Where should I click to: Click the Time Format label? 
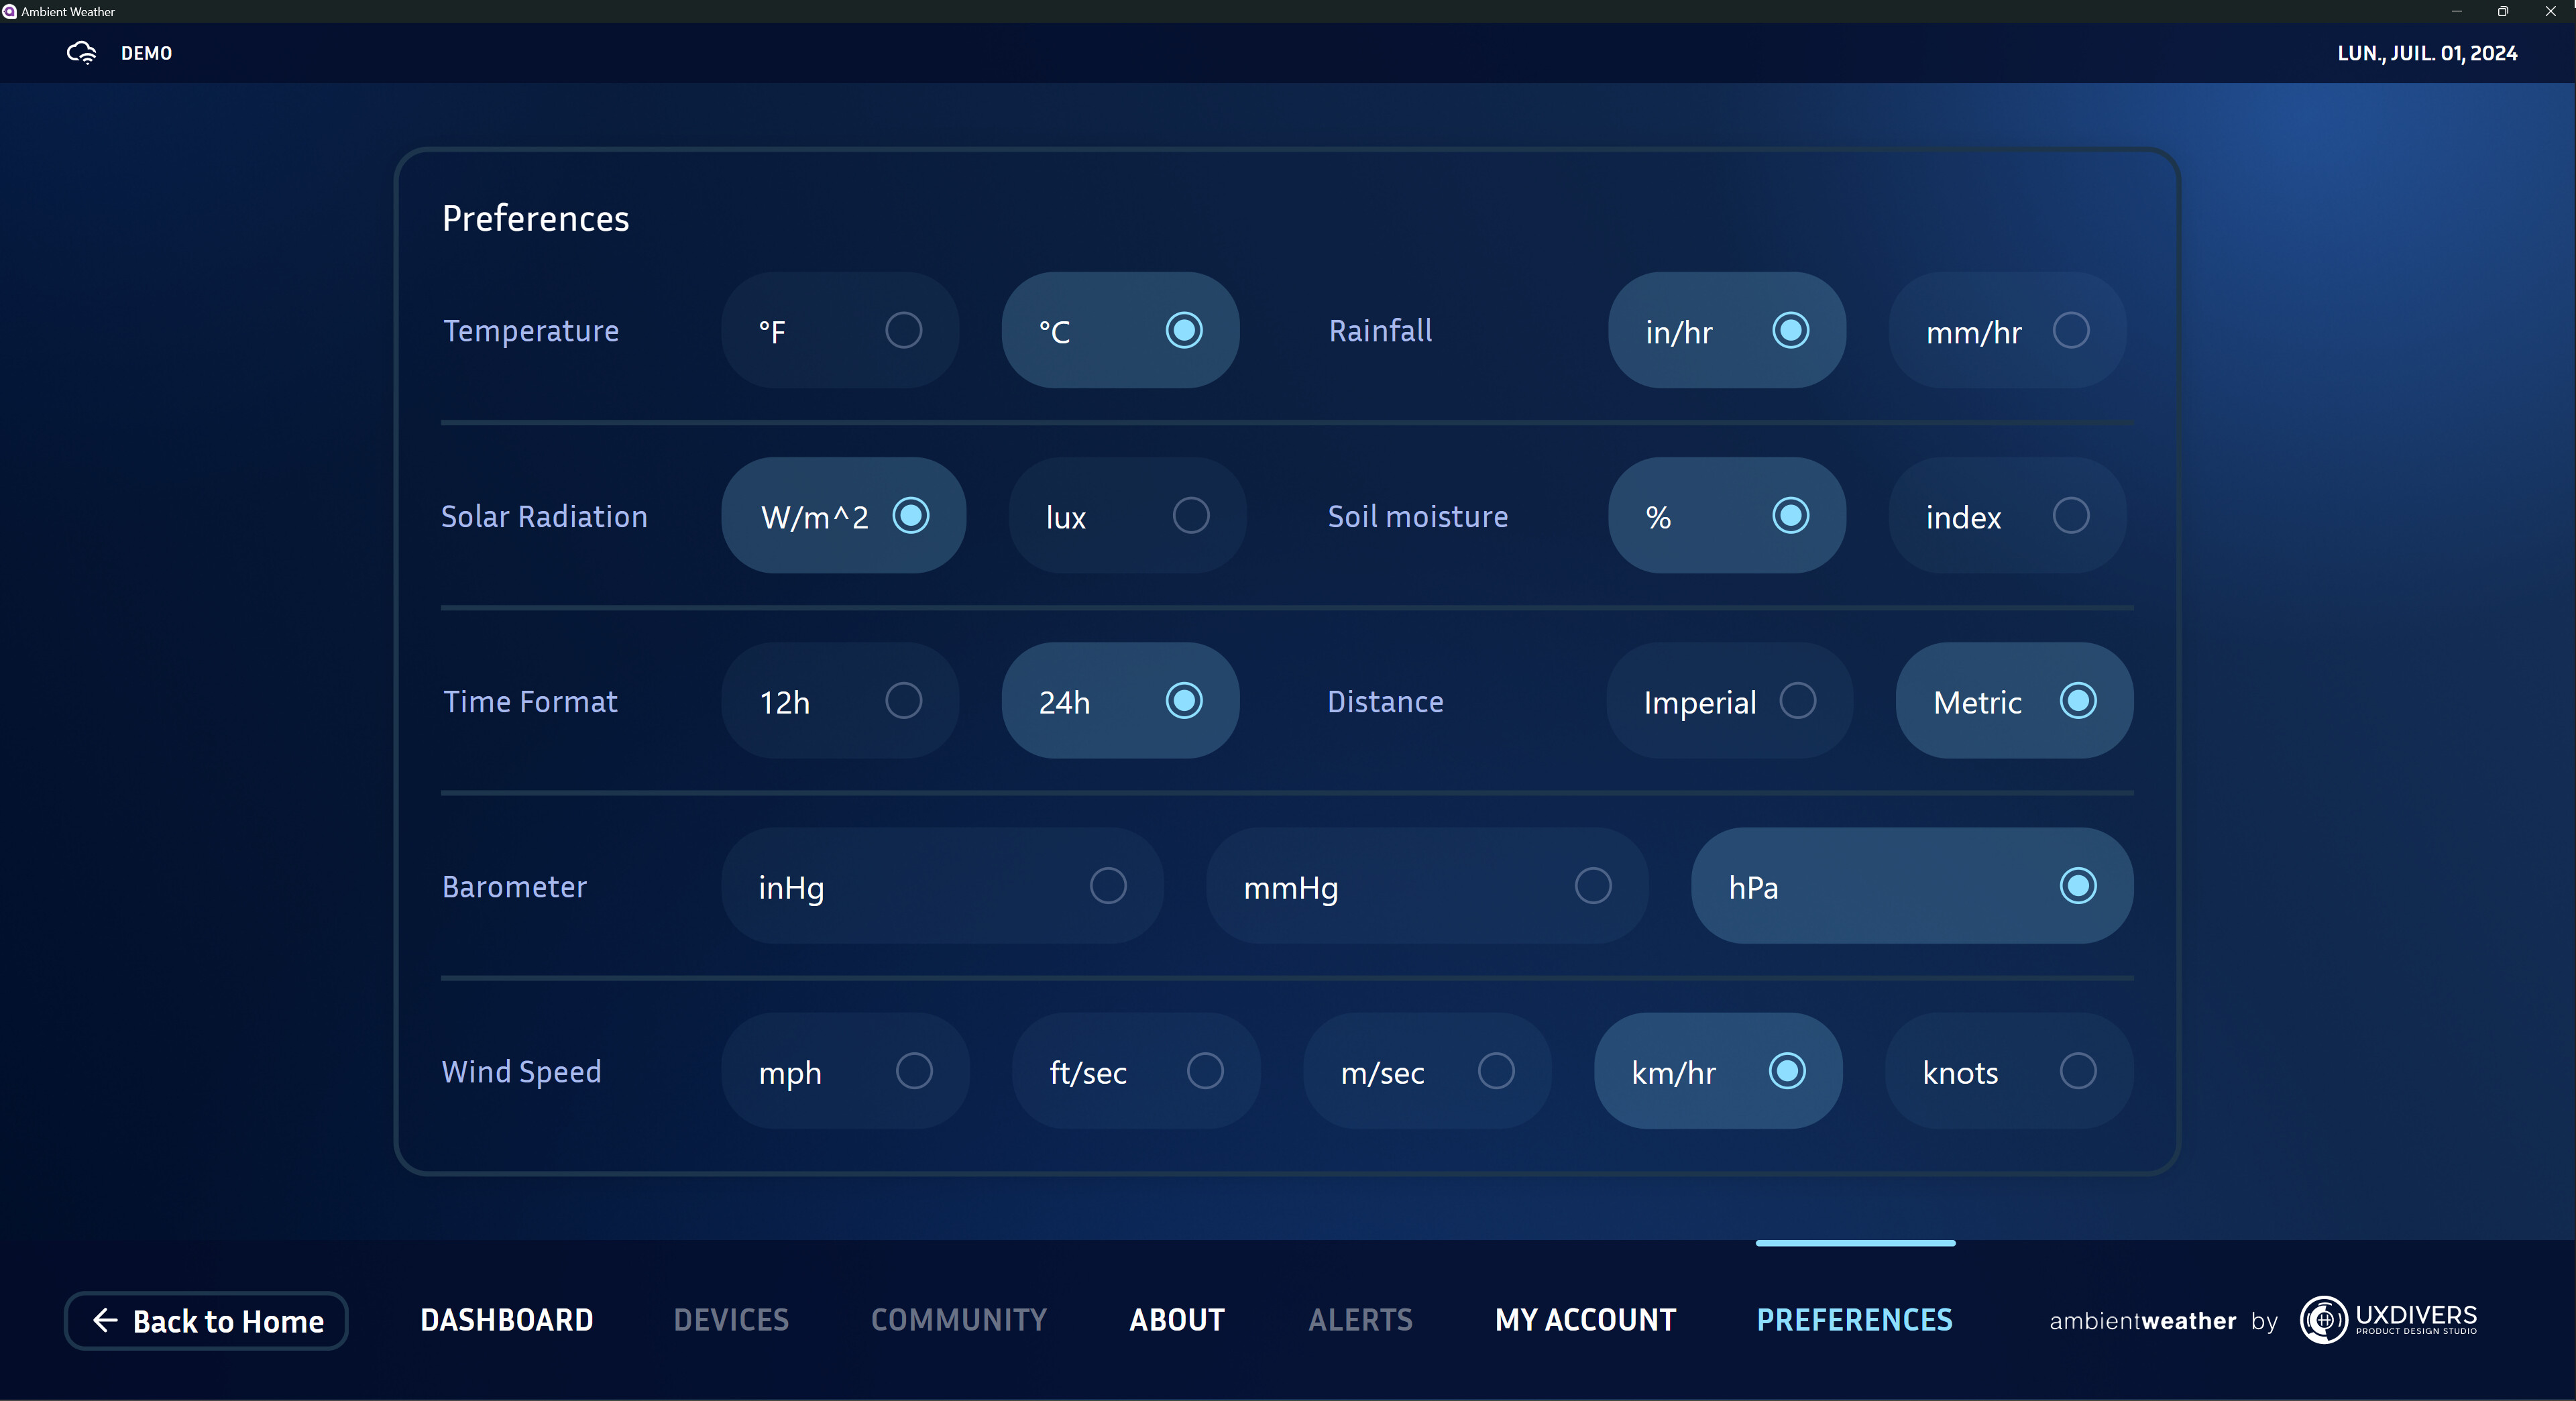click(530, 702)
